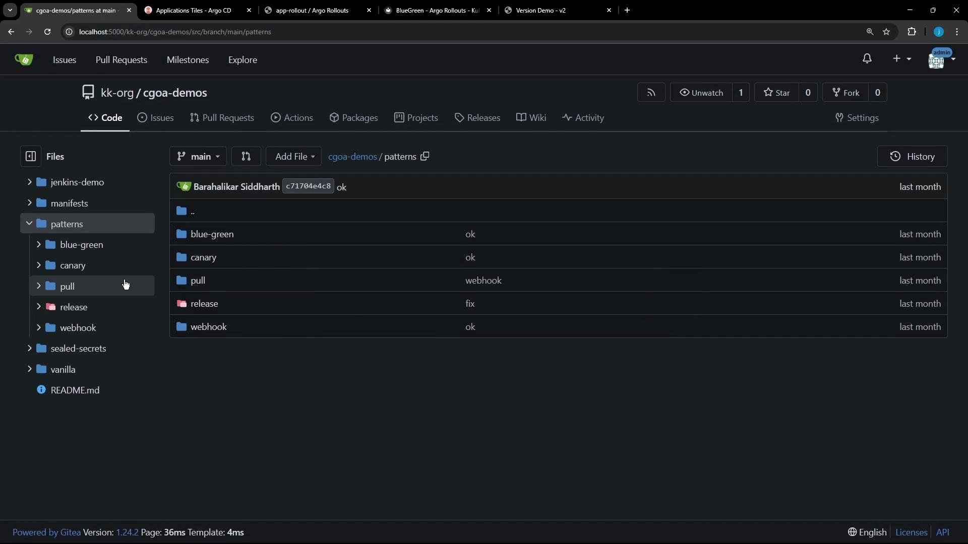The width and height of the screenshot is (968, 544).
Task: Open the Gitea home logo
Action: [24, 59]
